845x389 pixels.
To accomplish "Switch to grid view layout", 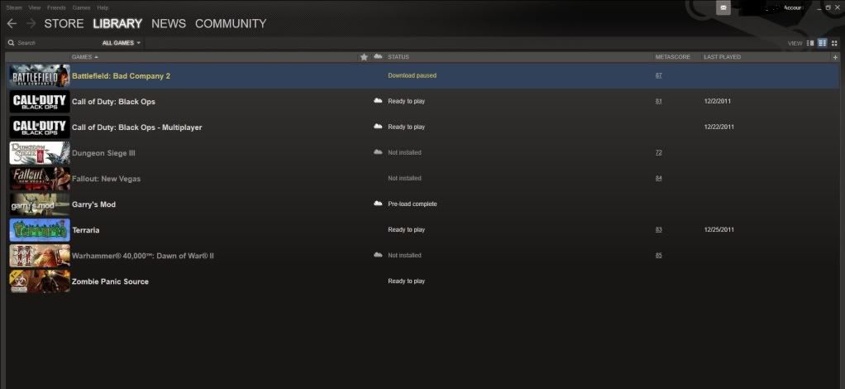I will [x=834, y=43].
